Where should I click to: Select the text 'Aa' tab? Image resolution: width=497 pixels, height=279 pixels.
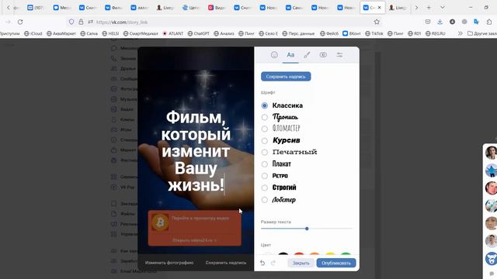tap(290, 55)
